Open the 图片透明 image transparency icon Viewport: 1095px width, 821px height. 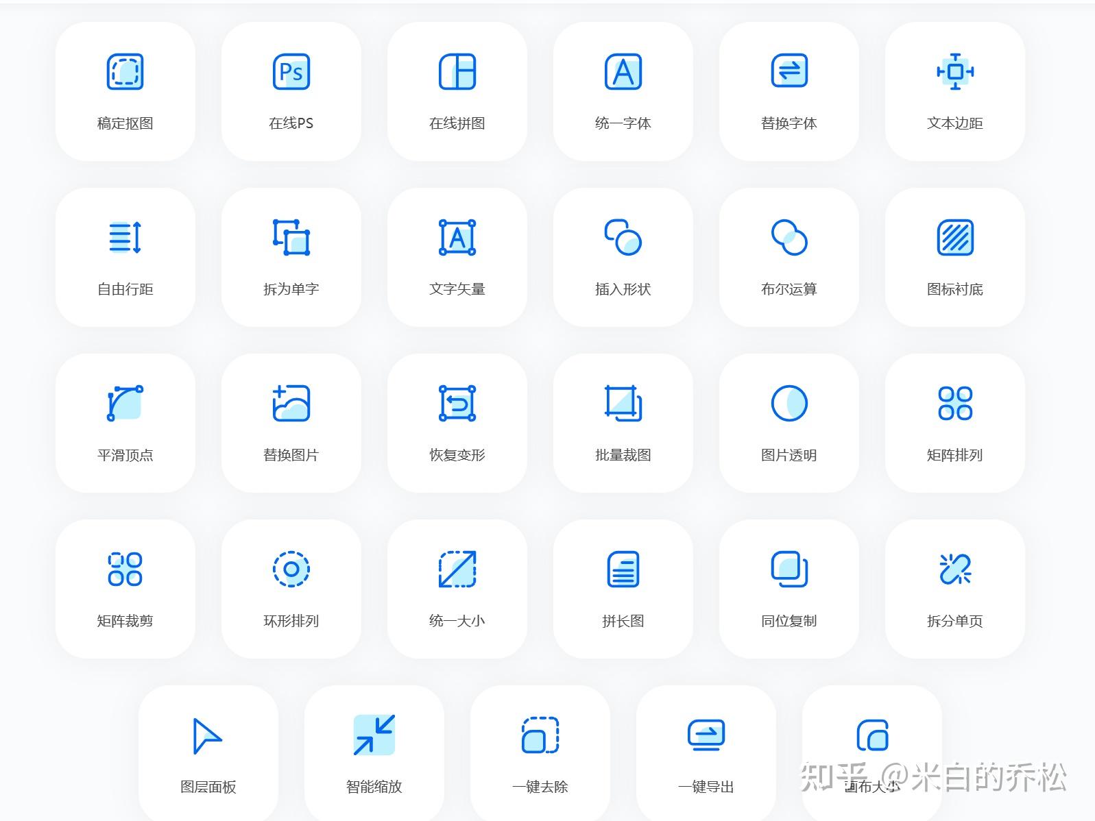(789, 404)
